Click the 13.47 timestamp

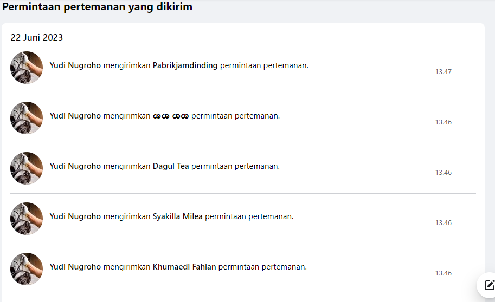(x=443, y=72)
